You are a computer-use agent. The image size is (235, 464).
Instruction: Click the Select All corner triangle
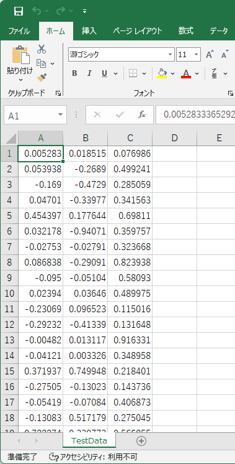coord(11,138)
